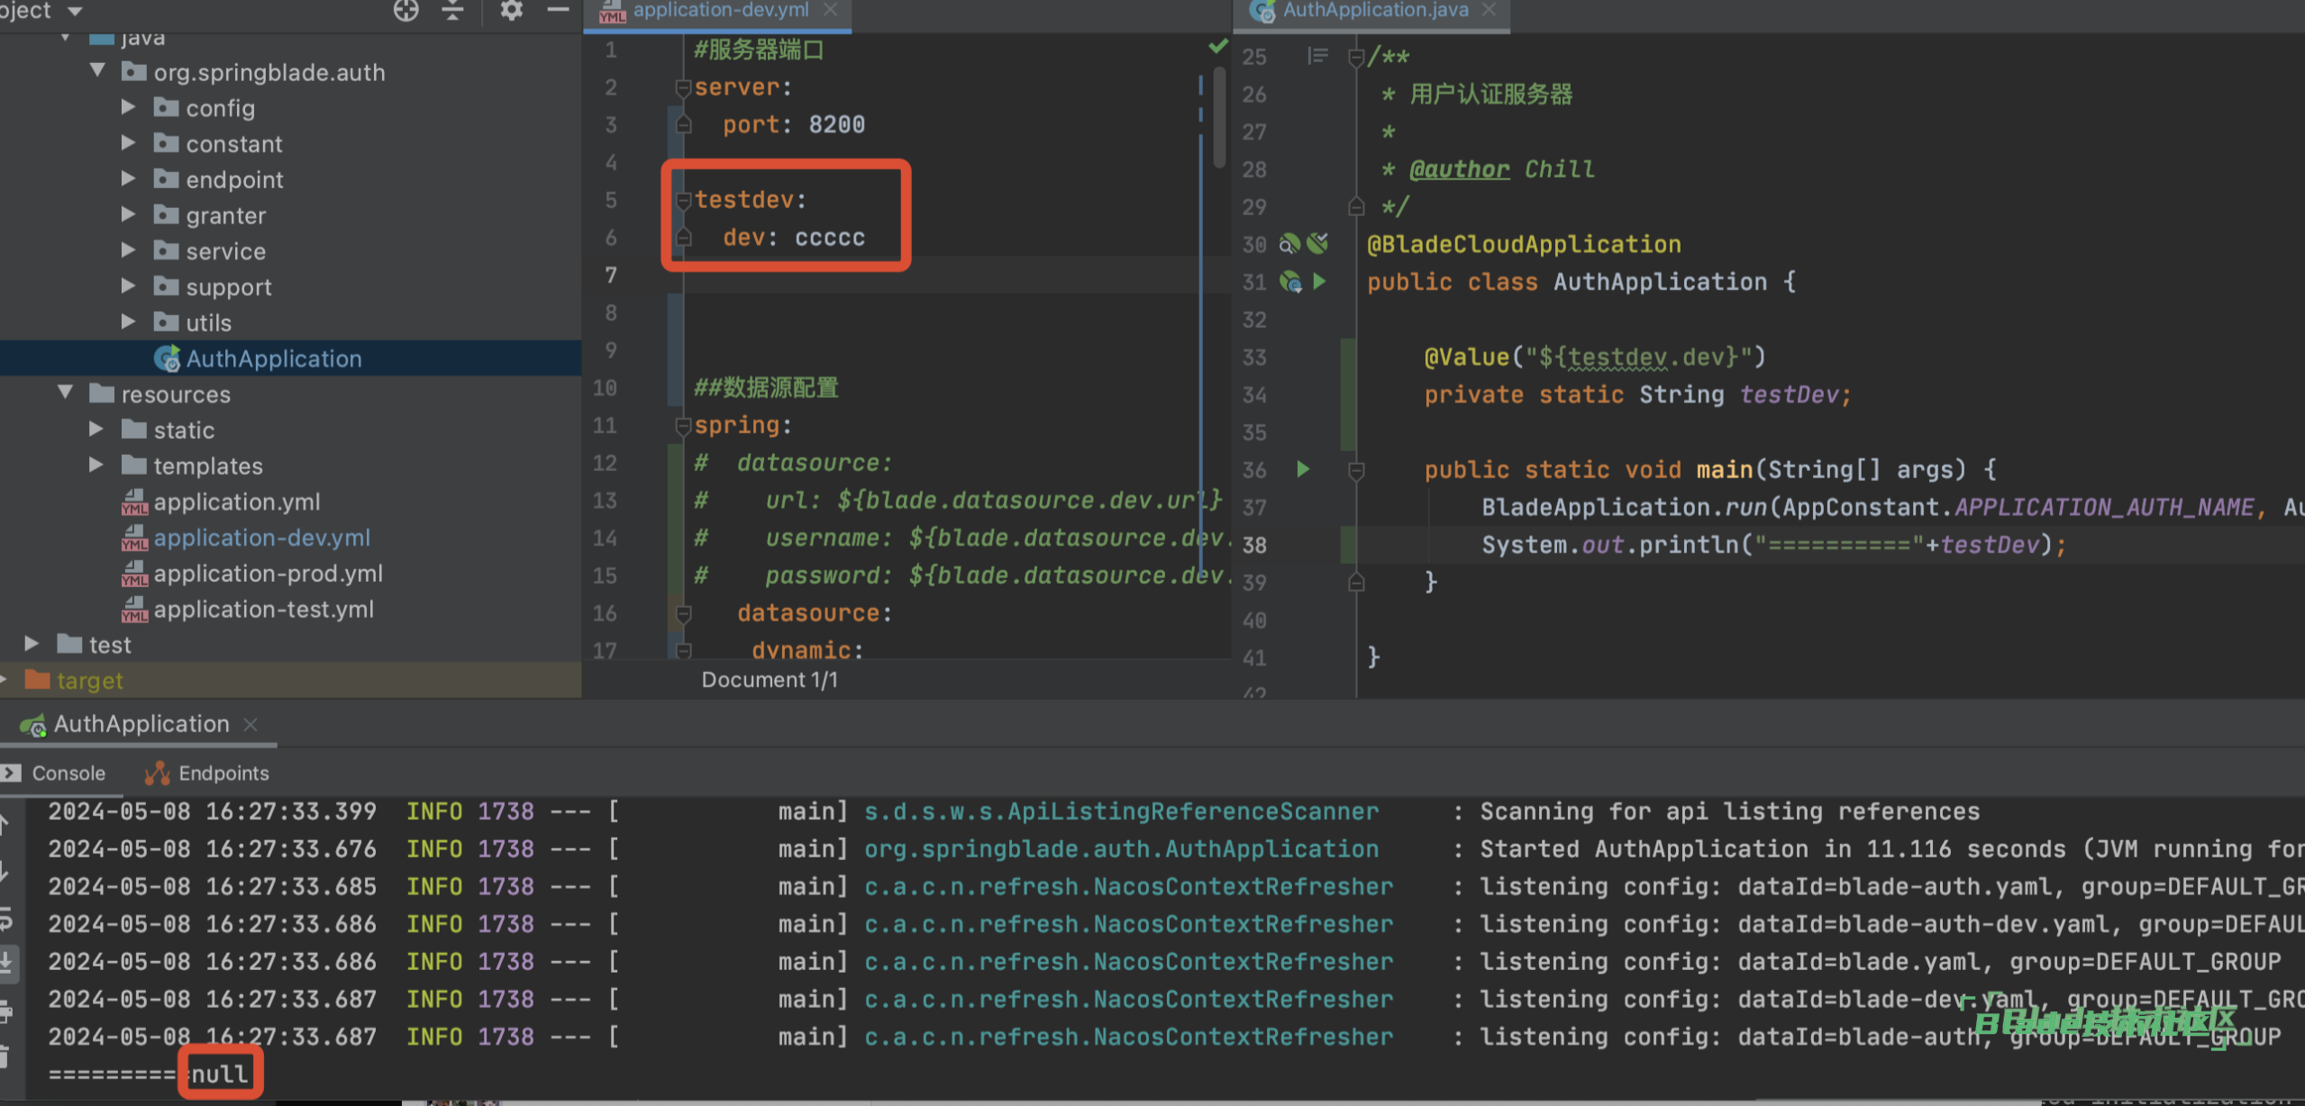
Task: Fold the Javadoc comment at line 25
Action: click(x=1355, y=58)
